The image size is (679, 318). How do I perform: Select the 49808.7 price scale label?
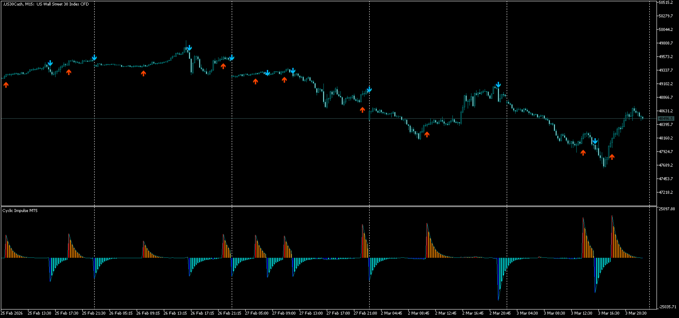pos(666,43)
